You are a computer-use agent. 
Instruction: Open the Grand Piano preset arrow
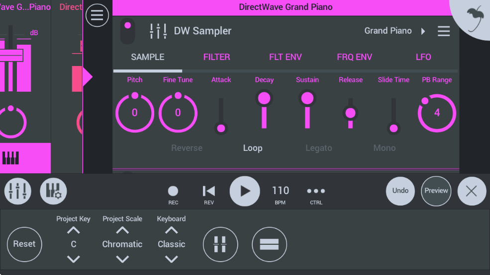[x=423, y=31]
